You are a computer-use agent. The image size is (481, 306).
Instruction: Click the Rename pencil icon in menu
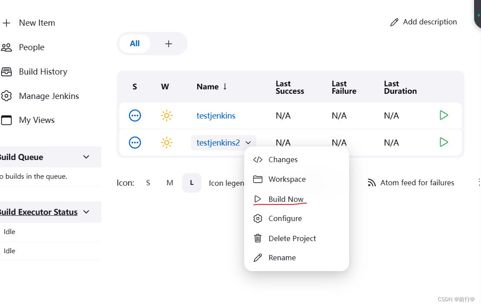(258, 258)
